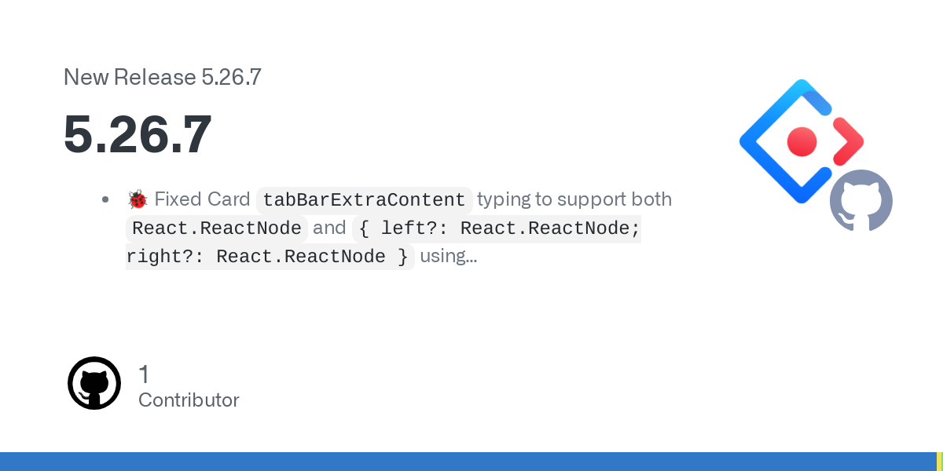Click the black GitHub contributor avatar
The image size is (943, 471).
tap(94, 383)
